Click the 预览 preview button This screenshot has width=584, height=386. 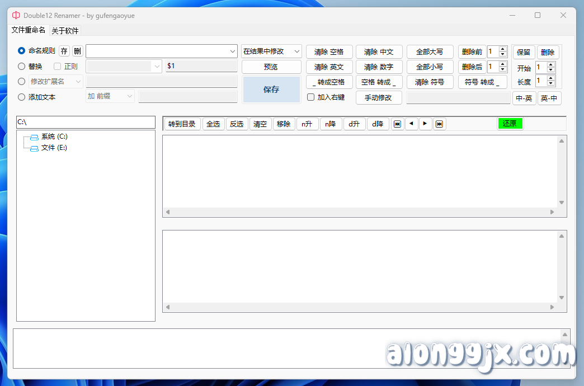(271, 66)
